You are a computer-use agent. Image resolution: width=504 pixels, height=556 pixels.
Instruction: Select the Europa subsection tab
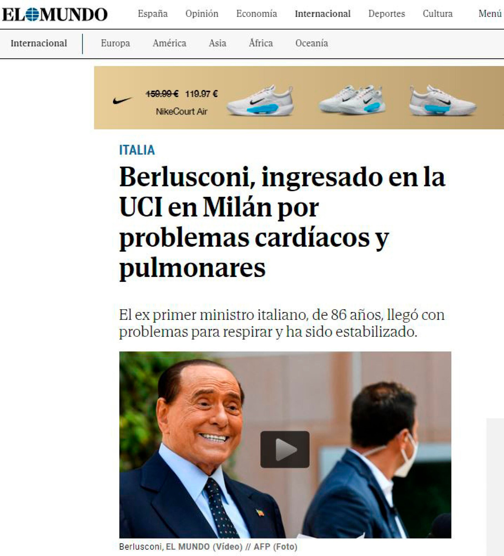coord(115,43)
